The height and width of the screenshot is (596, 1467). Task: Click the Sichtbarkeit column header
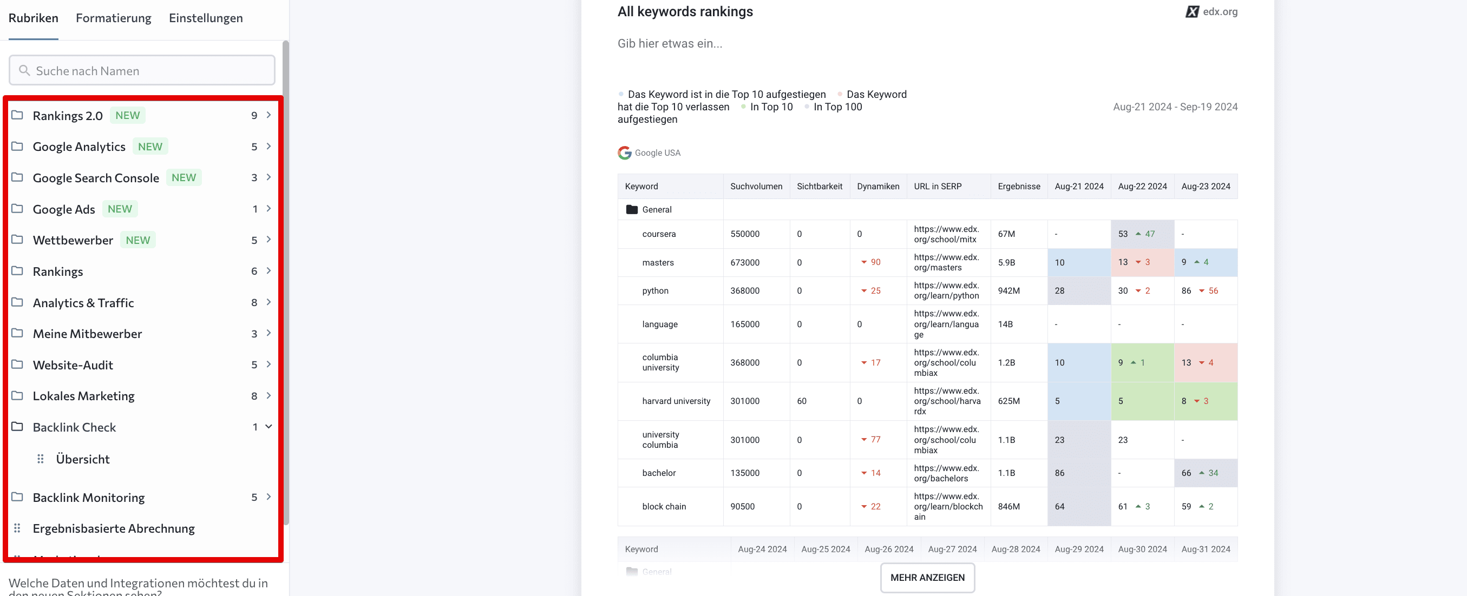tap(819, 186)
